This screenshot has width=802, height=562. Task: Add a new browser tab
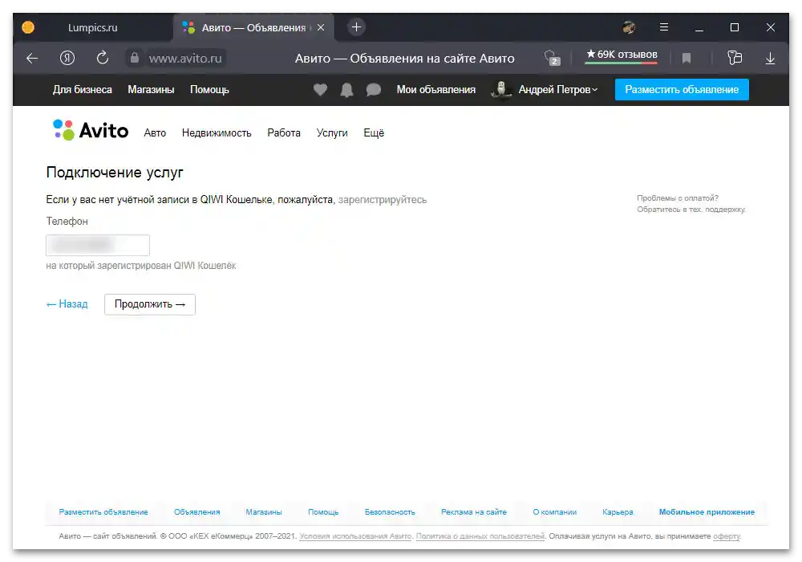point(357,27)
